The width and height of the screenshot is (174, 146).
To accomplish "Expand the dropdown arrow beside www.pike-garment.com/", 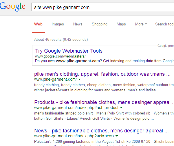I will click(80, 79).
